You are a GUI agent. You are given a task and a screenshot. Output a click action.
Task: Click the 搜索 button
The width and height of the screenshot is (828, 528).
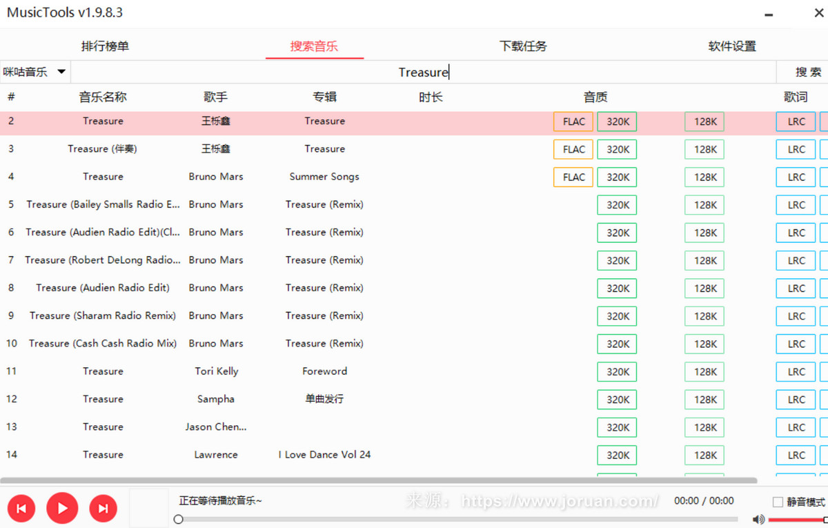coord(808,72)
